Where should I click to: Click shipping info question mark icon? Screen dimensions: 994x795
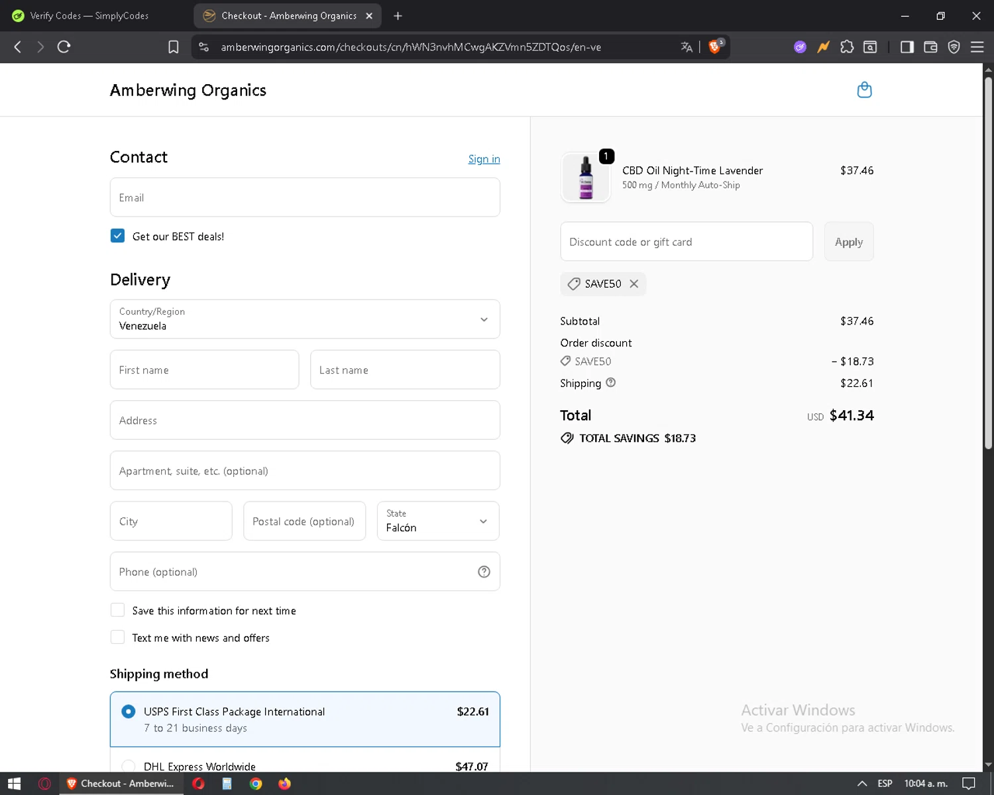click(x=611, y=382)
